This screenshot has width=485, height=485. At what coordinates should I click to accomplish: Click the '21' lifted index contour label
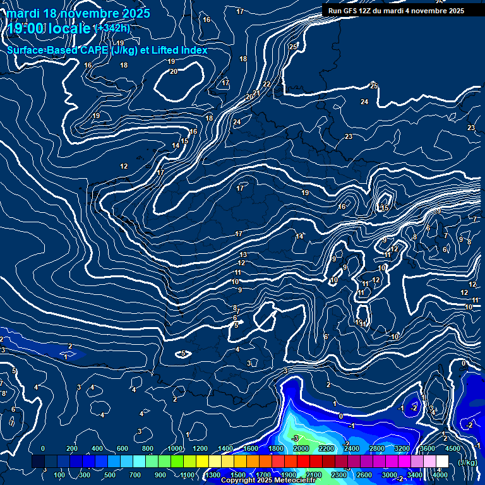[256, 92]
